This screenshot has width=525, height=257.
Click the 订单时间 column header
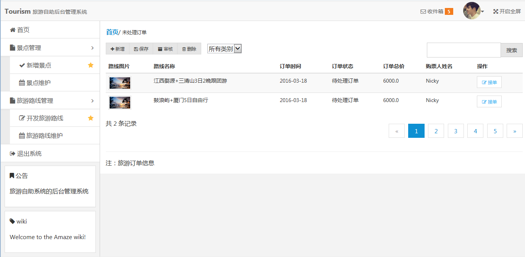click(290, 66)
